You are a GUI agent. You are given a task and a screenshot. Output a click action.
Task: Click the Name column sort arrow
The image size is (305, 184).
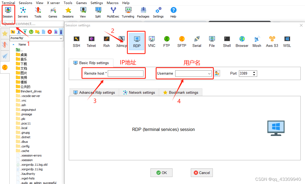click(13, 45)
